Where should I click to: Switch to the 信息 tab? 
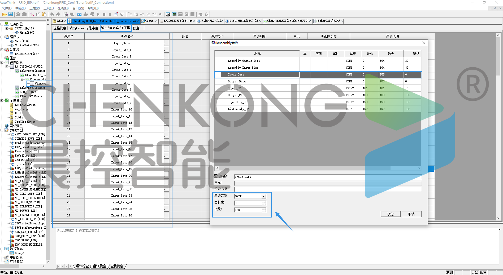click(x=136, y=28)
